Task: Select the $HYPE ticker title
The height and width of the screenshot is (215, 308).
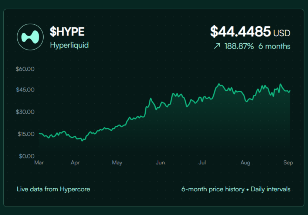Action: pyautogui.click(x=67, y=31)
